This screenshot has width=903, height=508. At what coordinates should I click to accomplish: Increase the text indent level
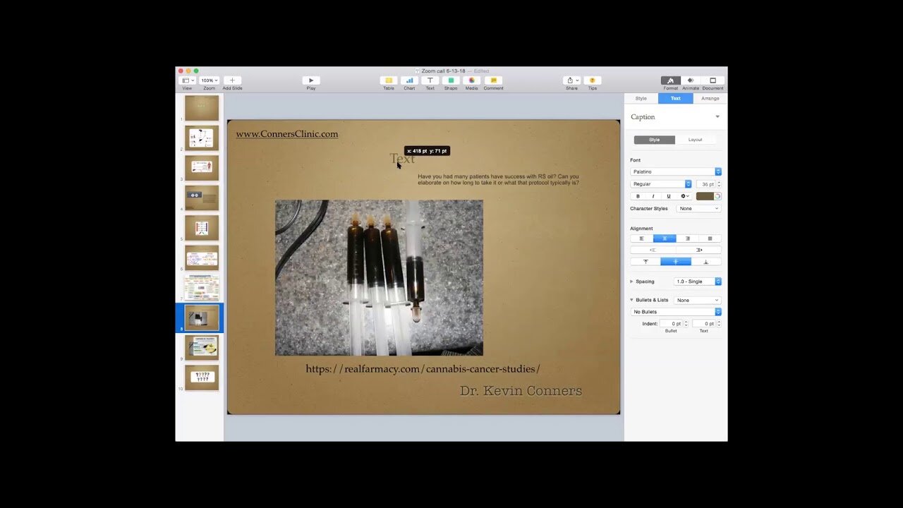698,250
